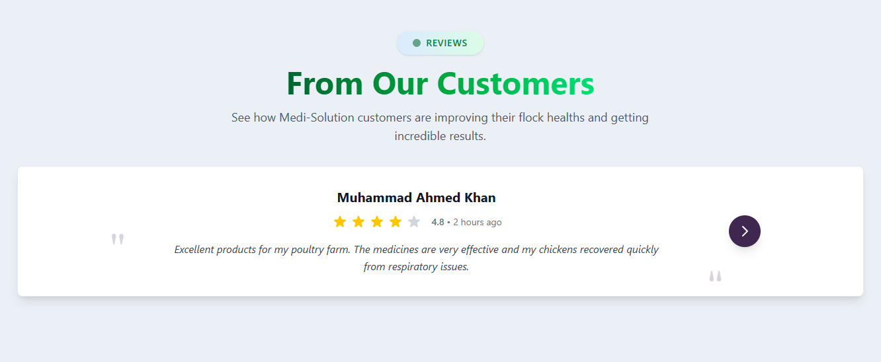Select the REVIEWS badge label

point(446,43)
